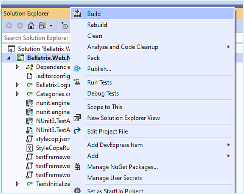Viewport: 244px width, 194px height.
Task: Click the .editorconfig file icon
Action: (30, 76)
